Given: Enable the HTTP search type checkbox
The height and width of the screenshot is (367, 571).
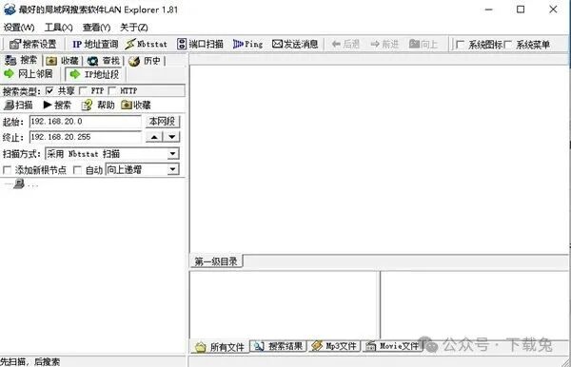Looking at the screenshot, I should coord(112,90).
